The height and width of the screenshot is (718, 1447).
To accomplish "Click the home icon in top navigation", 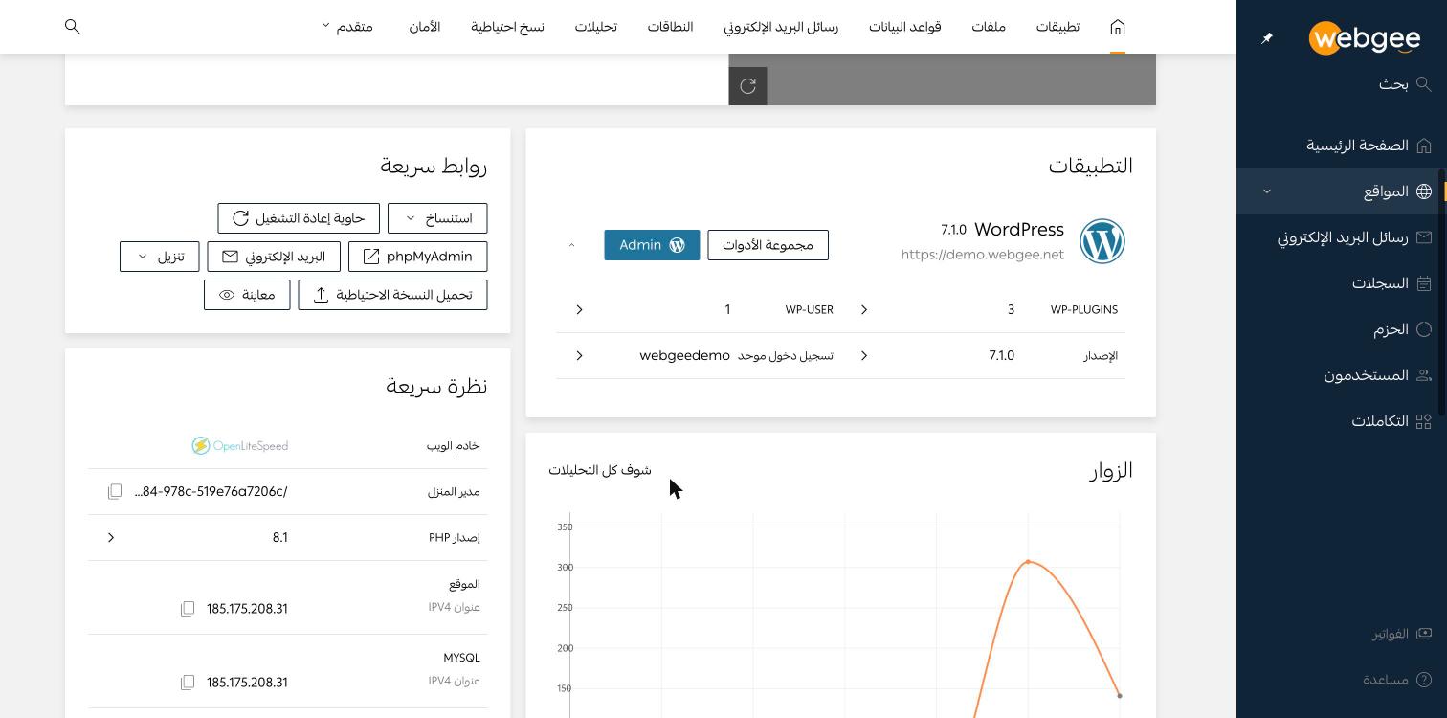I will [1118, 27].
